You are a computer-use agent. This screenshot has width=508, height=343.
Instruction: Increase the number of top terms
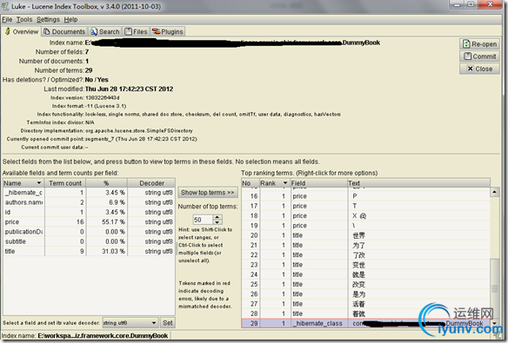click(x=217, y=217)
